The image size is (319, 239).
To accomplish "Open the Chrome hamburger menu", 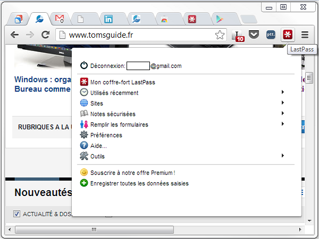I will (305, 35).
